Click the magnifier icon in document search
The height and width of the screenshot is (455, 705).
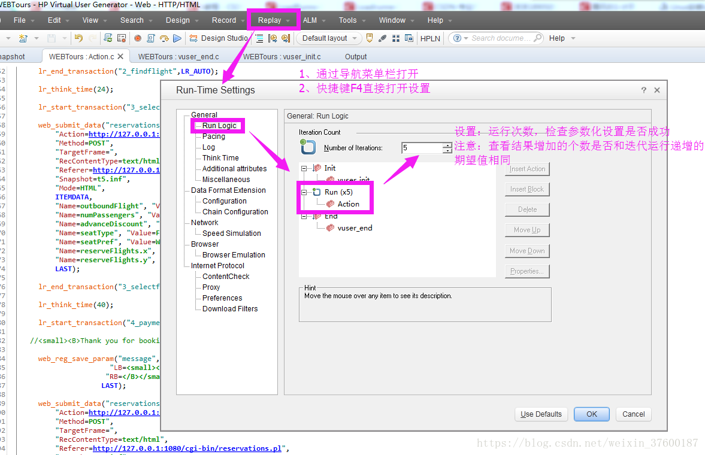tap(537, 38)
